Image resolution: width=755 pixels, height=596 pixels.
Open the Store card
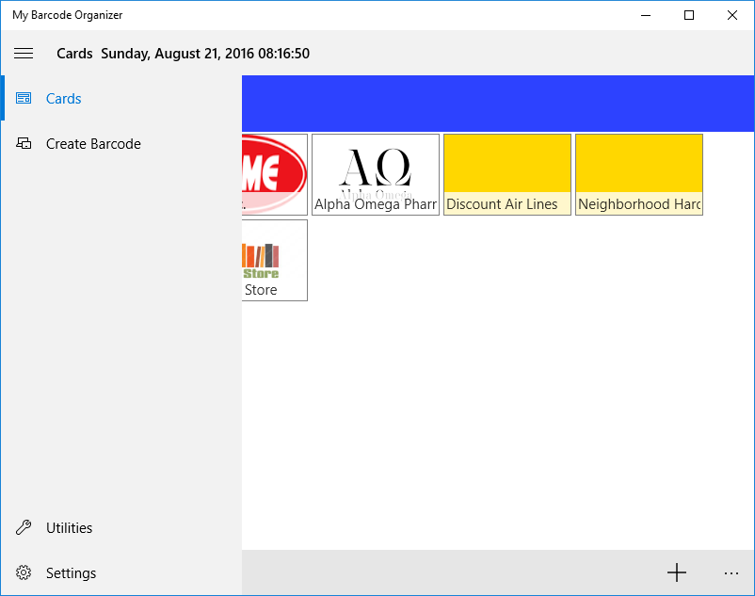274,260
